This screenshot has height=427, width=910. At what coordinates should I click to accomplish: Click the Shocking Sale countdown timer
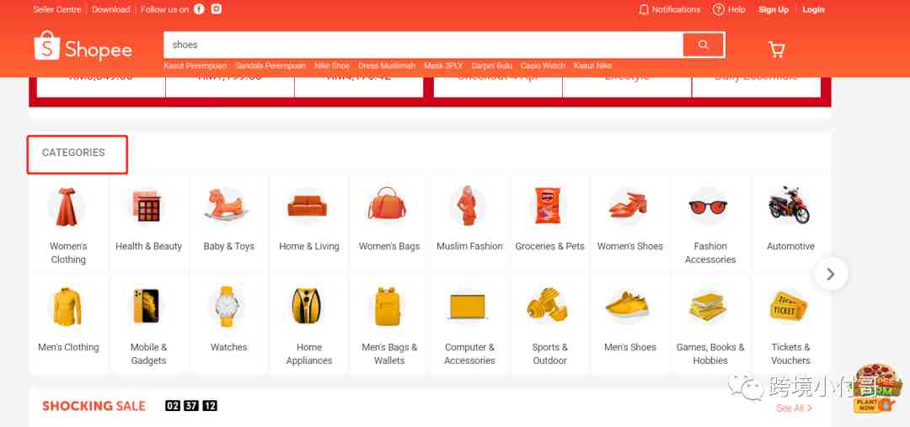191,406
